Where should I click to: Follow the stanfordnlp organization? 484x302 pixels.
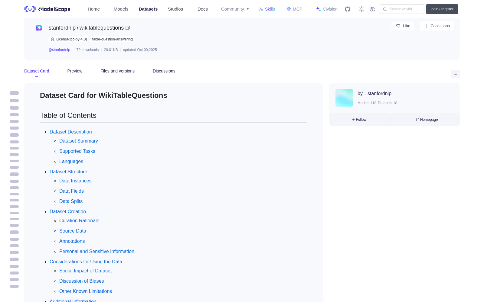(x=359, y=120)
